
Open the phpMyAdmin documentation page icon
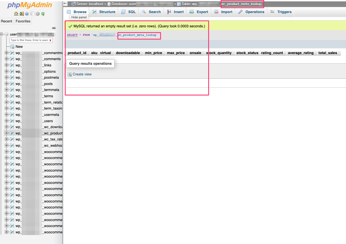click(x=32, y=14)
